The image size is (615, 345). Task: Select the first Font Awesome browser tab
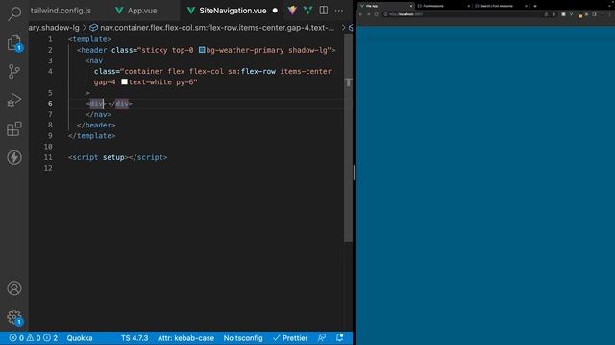443,6
